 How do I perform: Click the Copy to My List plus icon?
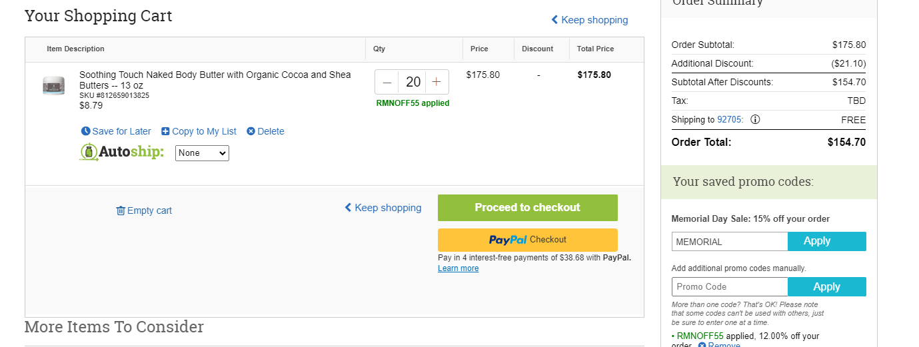point(165,131)
